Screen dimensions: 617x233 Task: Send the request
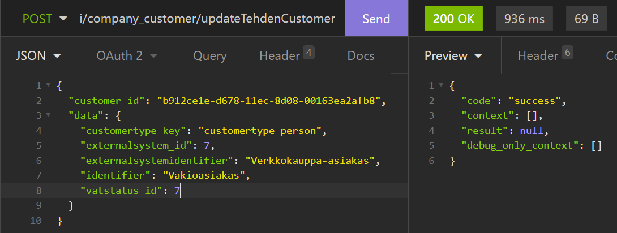[x=376, y=19]
